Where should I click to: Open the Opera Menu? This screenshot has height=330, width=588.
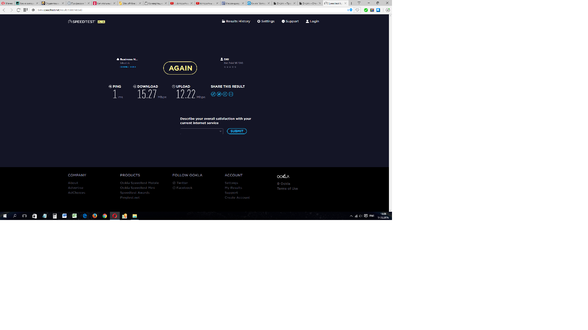coord(7,3)
